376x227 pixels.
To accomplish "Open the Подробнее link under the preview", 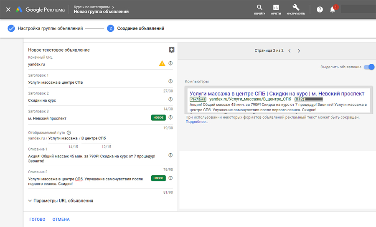I will tap(196, 122).
